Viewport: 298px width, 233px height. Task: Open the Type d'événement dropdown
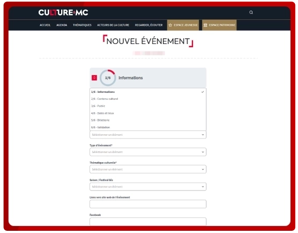[x=148, y=152]
